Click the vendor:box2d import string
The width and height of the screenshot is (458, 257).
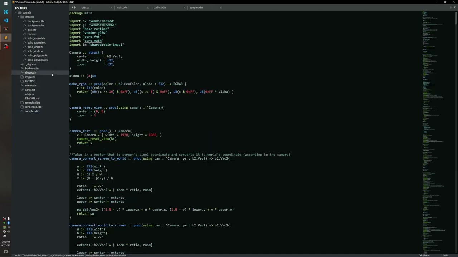coord(102,21)
